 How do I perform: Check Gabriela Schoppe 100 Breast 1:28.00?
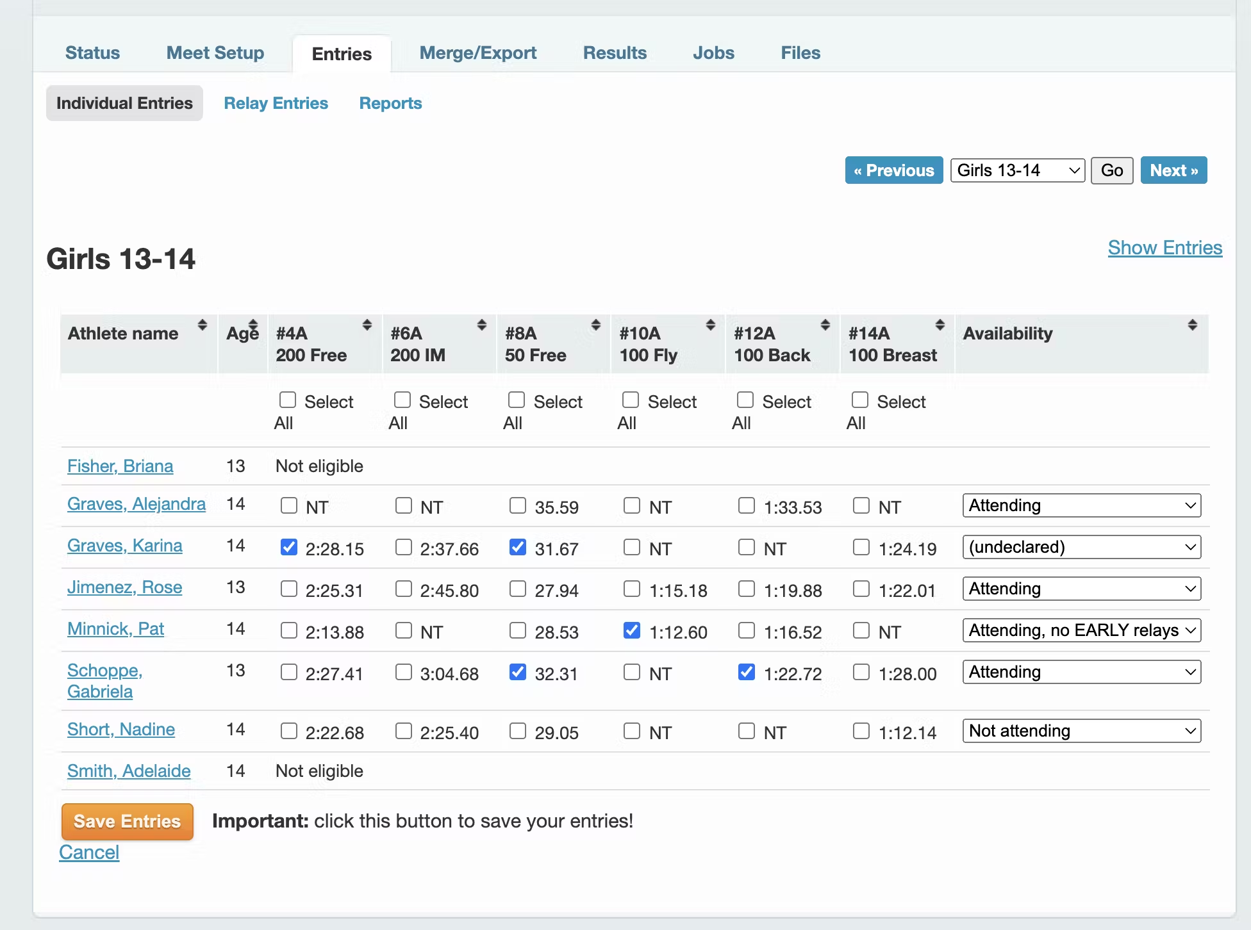861,672
